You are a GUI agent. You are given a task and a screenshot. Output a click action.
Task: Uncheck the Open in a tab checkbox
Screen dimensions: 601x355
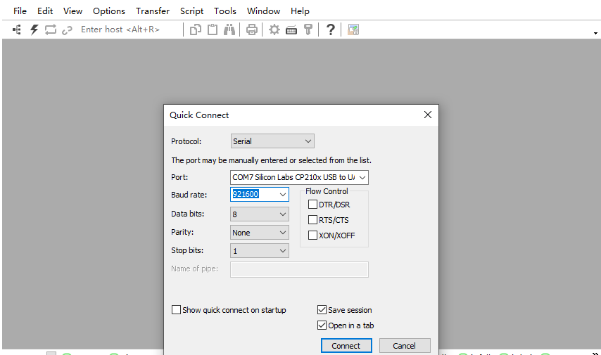322,325
